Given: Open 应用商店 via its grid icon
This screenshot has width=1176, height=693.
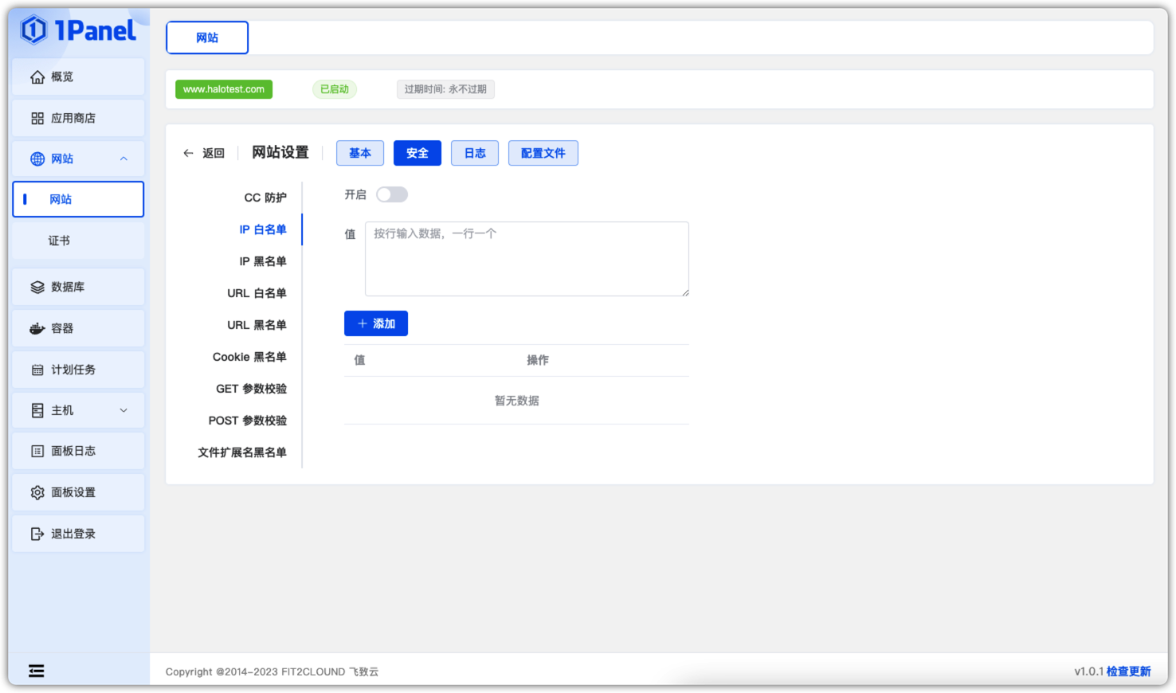Looking at the screenshot, I should 37,119.
